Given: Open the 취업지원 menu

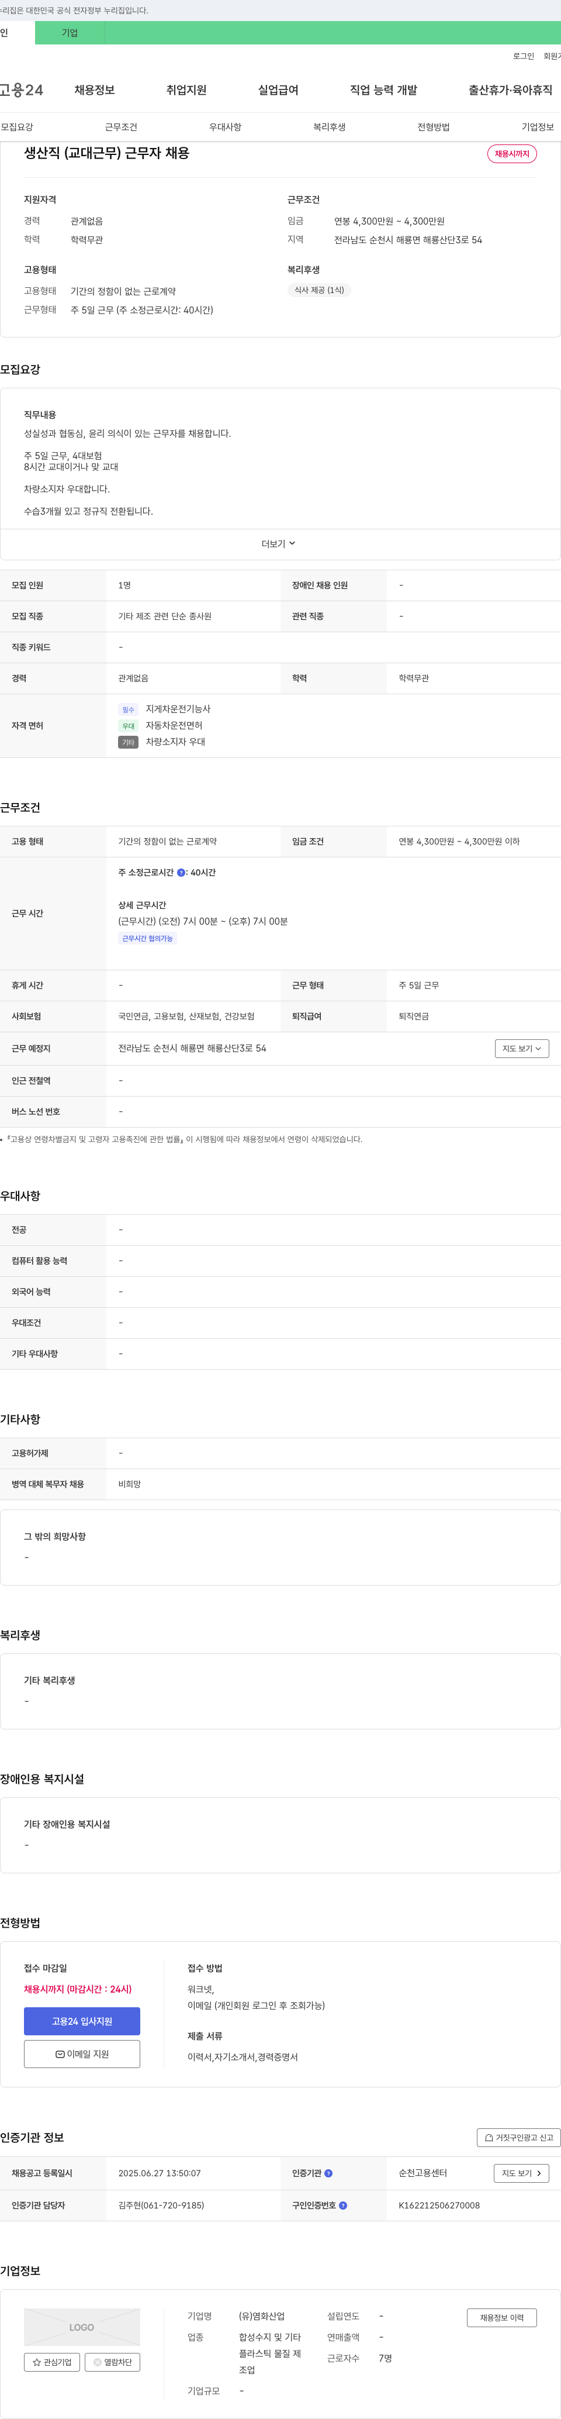Looking at the screenshot, I should click(x=186, y=90).
